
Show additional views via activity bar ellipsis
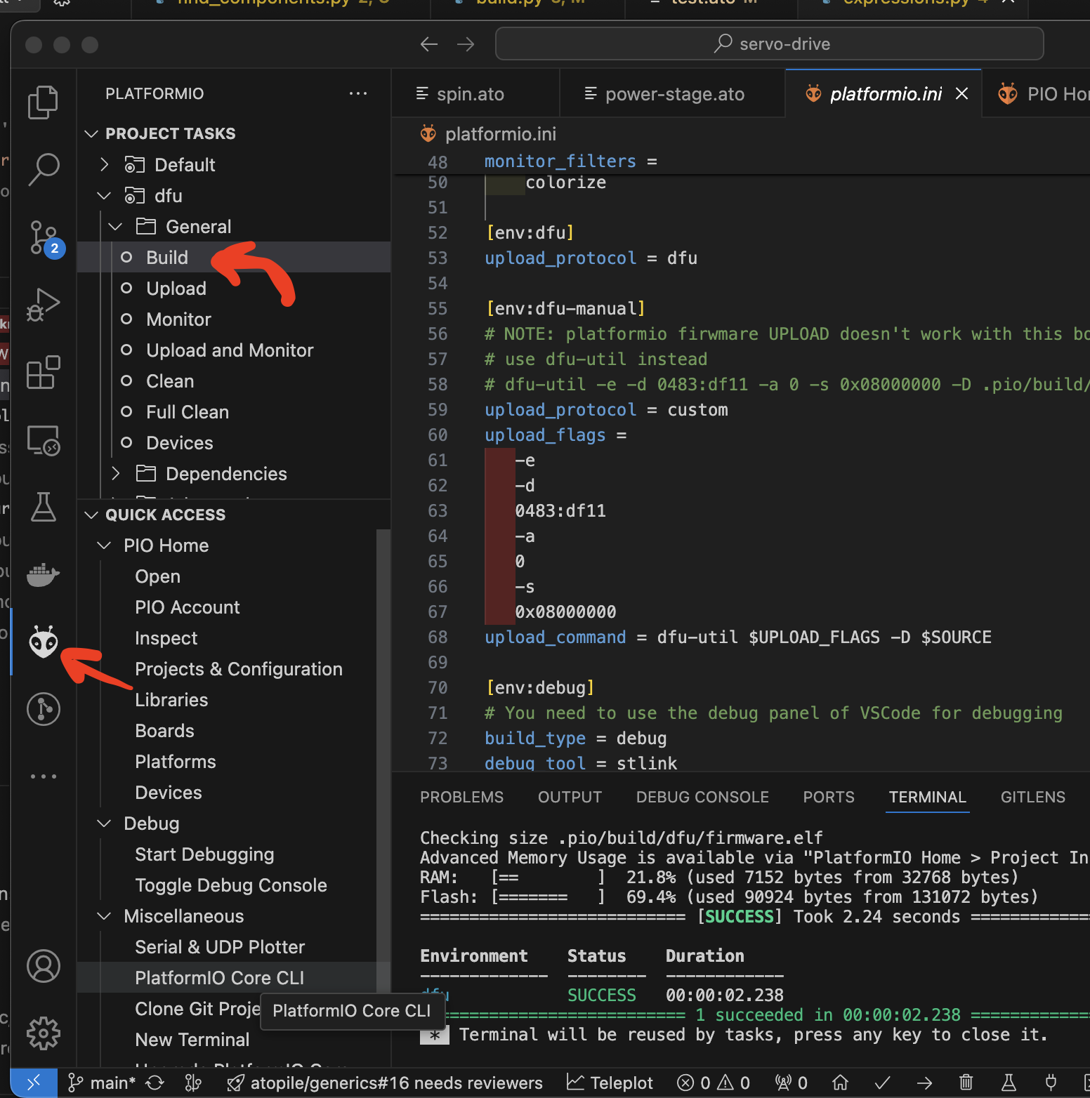[x=44, y=776]
